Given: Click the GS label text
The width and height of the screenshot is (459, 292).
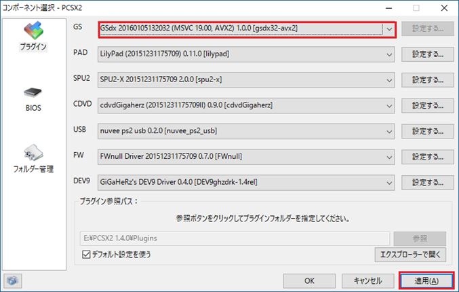Looking at the screenshot, I should (x=77, y=27).
